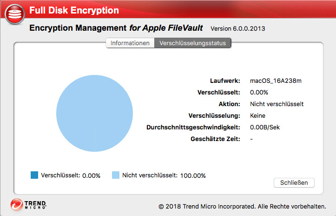The width and height of the screenshot is (336, 216).
Task: Switch to the Informationen tab
Action: (x=130, y=43)
